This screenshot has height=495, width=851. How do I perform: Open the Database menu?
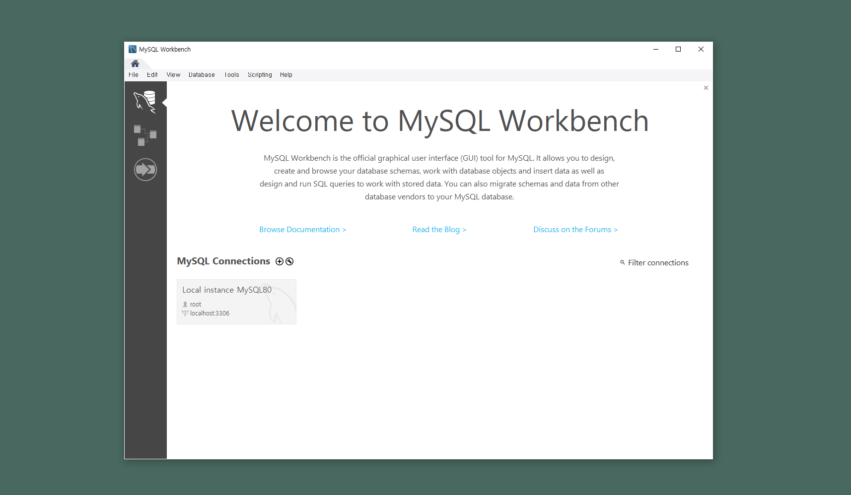[202, 75]
